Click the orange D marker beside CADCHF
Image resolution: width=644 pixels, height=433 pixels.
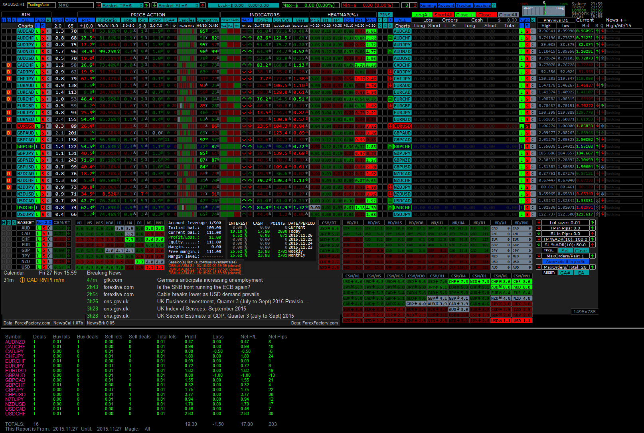(x=9, y=65)
